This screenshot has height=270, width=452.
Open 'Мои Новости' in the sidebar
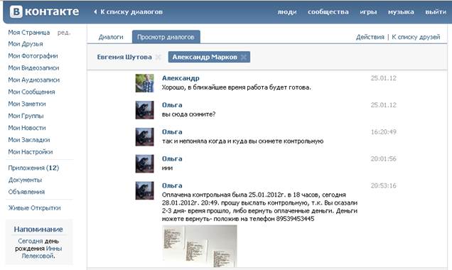tap(27, 128)
